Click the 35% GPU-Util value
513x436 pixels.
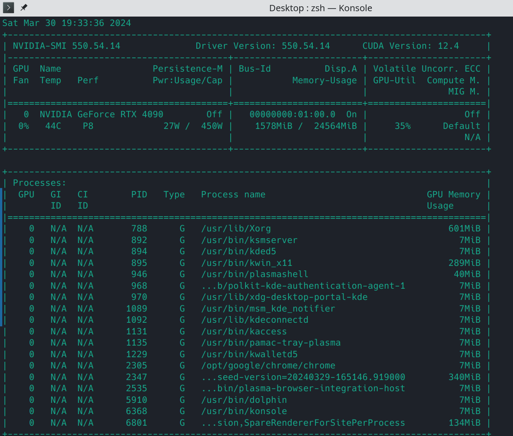coord(402,126)
